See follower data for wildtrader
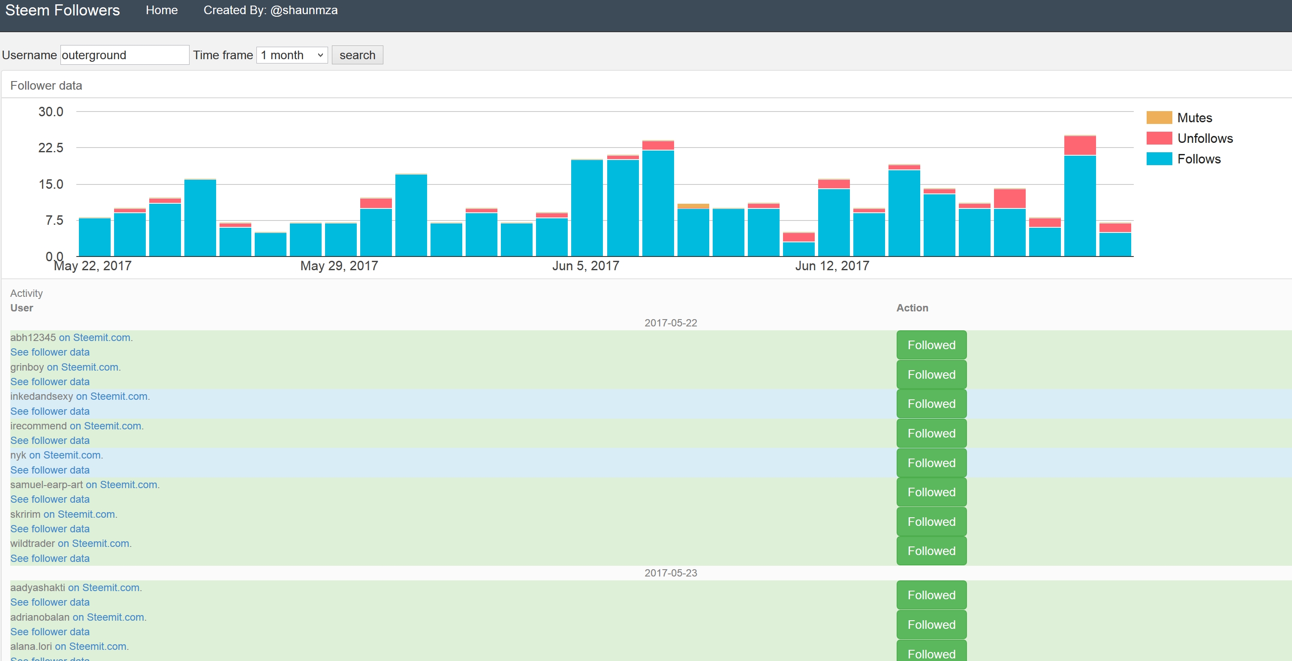The image size is (1292, 661). coord(50,558)
